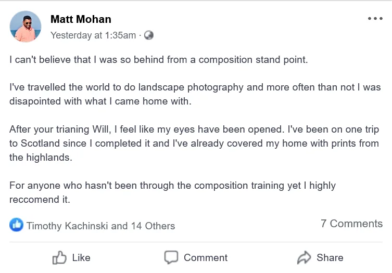Click the 'Comment' button label
The height and width of the screenshot is (273, 392).
tap(206, 257)
